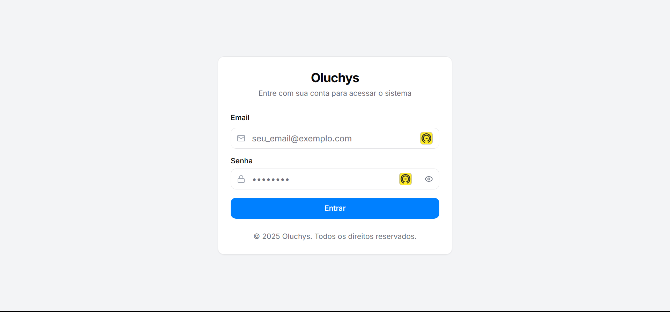Viewport: 670px width, 312px height.
Task: Click empty space between password dots and autofill icon
Action: [344, 179]
